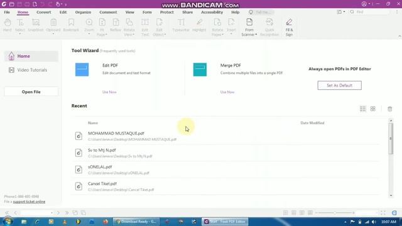Viewport: 402px width, 226px height.
Task: Click file icon beside Cancel Tiket.pdf
Action: (79, 186)
